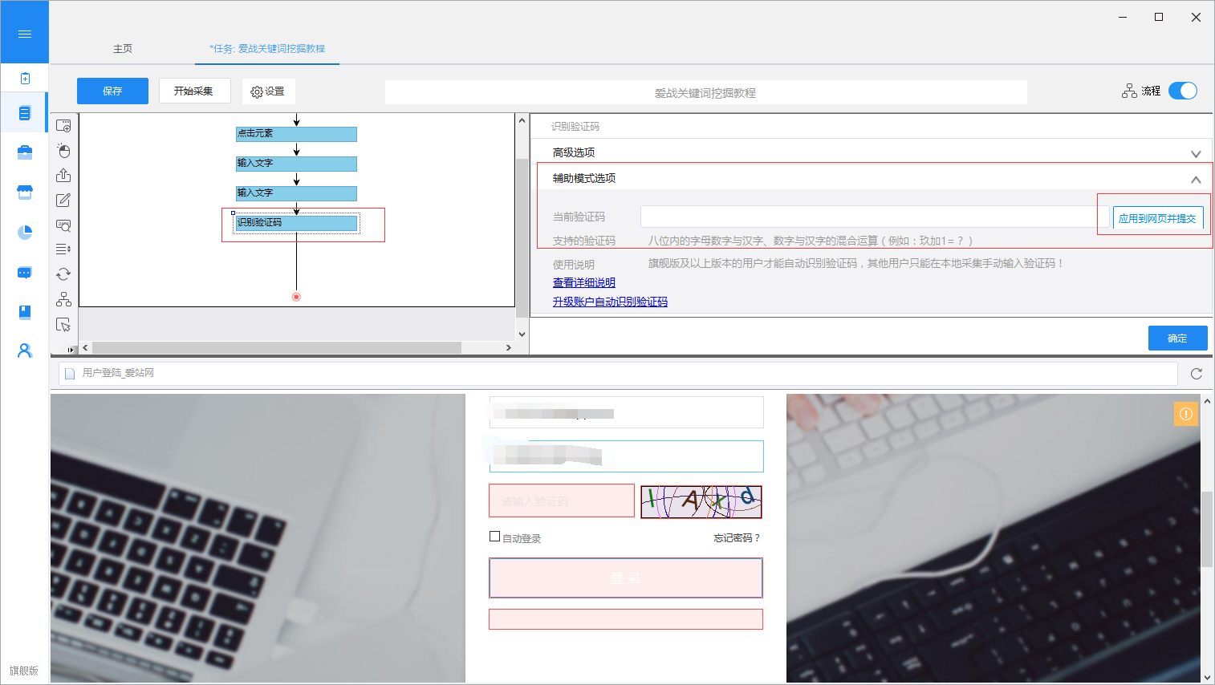The height and width of the screenshot is (685, 1215).
Task: Click the scroll right arrow under canvas
Action: 508,348
